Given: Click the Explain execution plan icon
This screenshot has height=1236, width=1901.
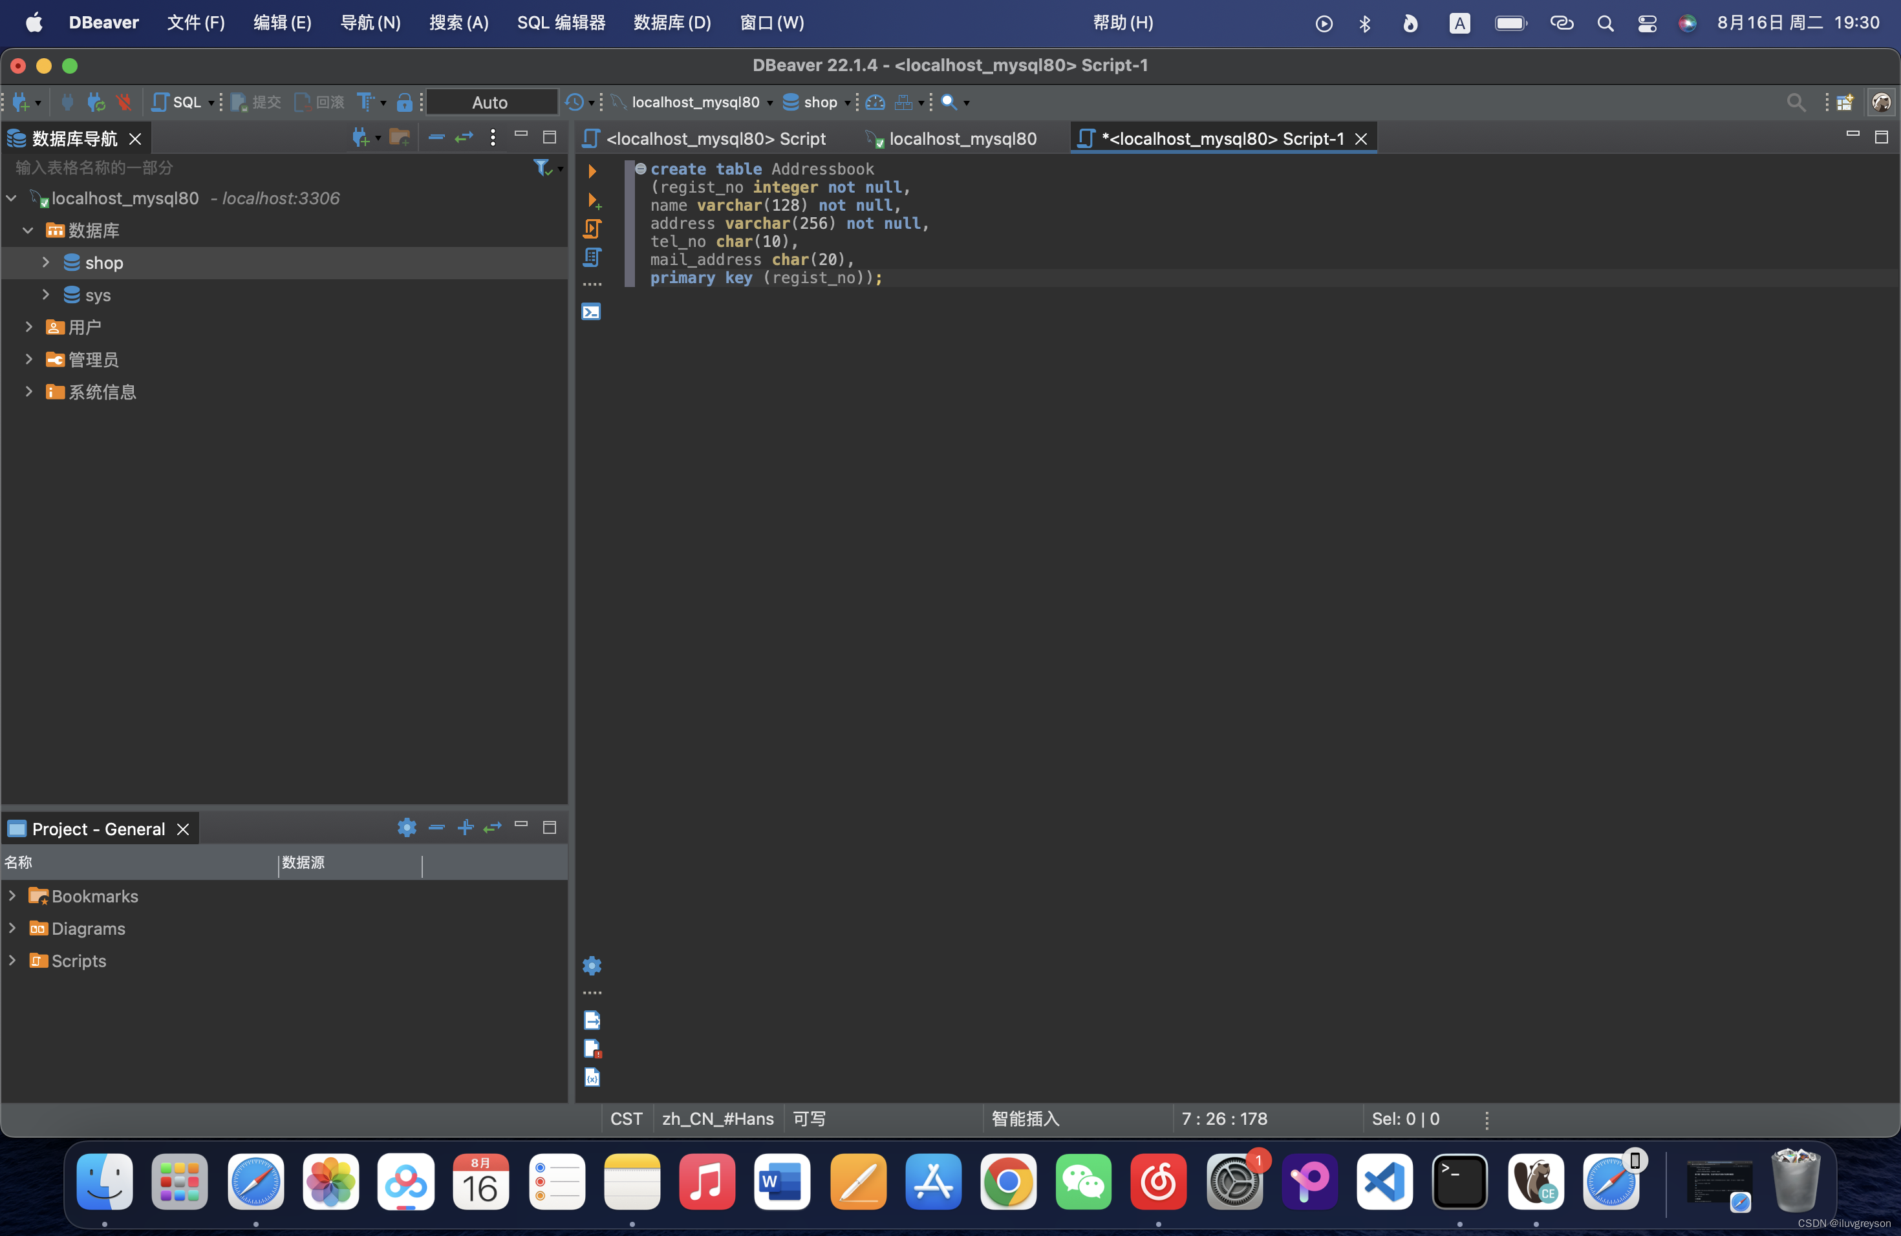Looking at the screenshot, I should click(x=592, y=257).
